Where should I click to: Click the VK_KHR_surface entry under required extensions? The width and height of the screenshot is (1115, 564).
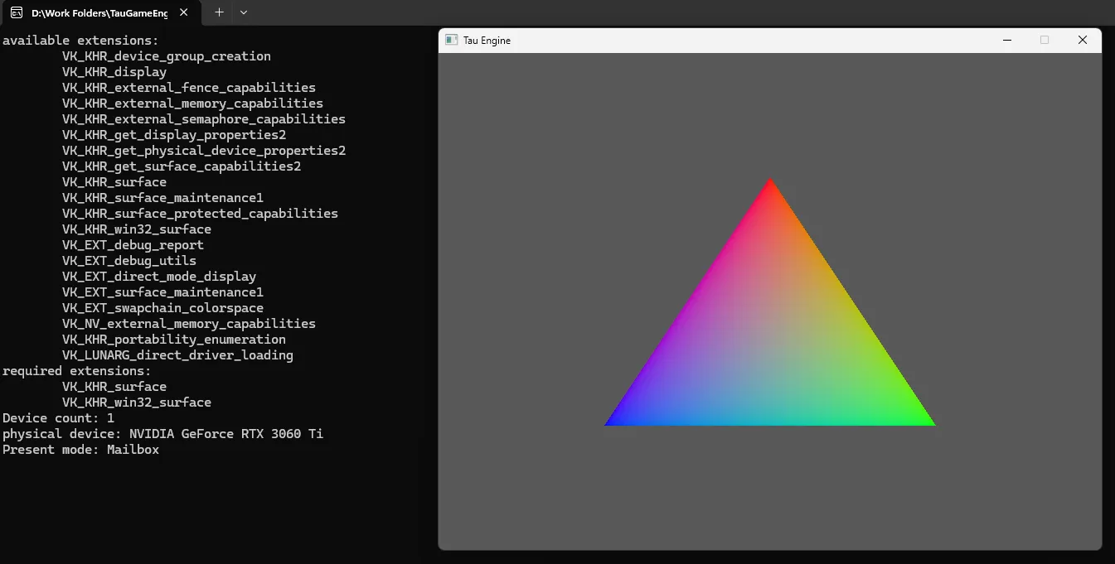pos(114,386)
